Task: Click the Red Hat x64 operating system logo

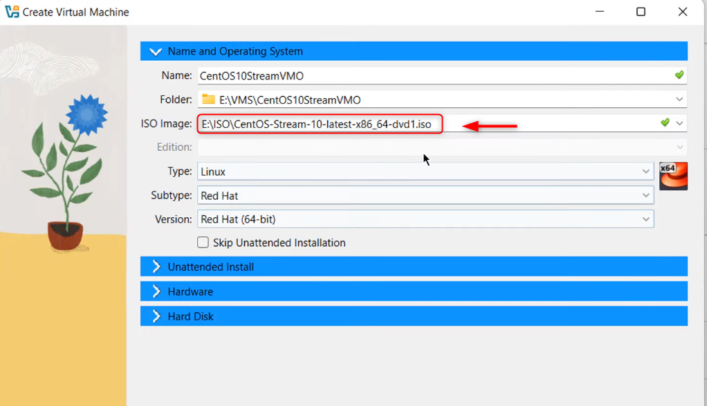Action: pyautogui.click(x=673, y=176)
